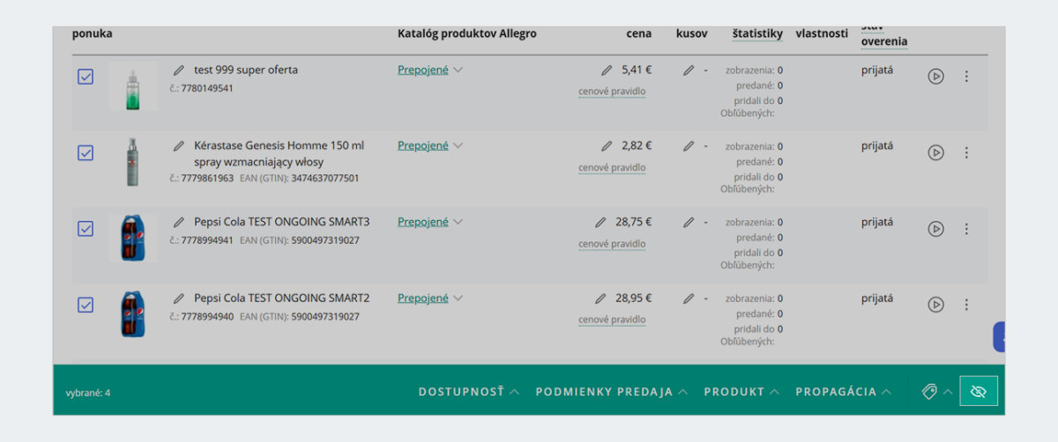The image size is (1058, 442).
Task: Uncheck the test 999 super oferta checkbox
Action: (86, 77)
